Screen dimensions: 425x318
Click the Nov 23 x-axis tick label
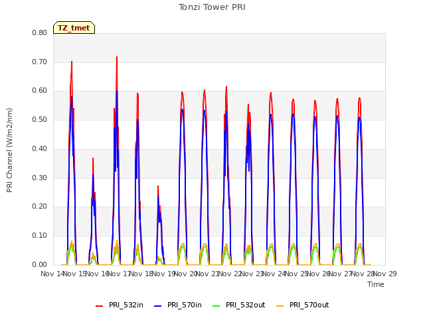252,274
